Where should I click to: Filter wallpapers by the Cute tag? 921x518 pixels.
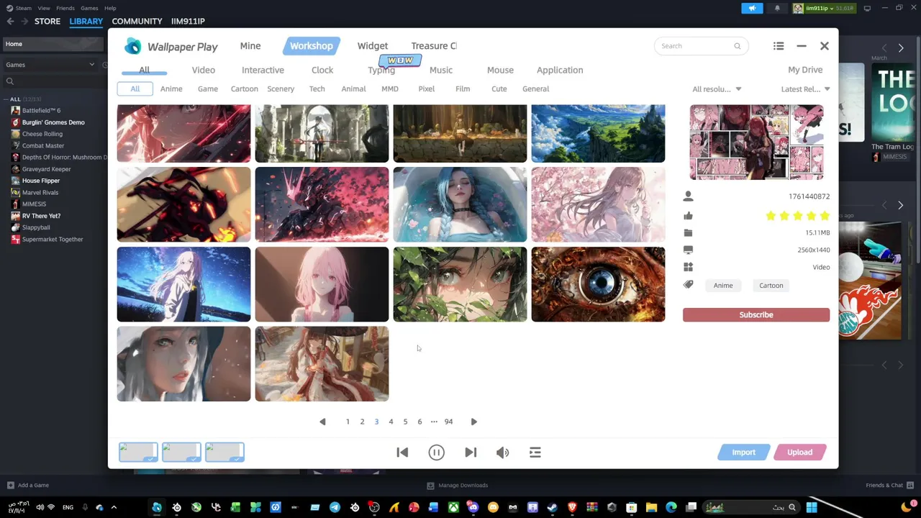pyautogui.click(x=499, y=88)
